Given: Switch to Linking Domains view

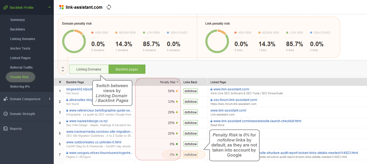Looking at the screenshot, I should (x=89, y=69).
